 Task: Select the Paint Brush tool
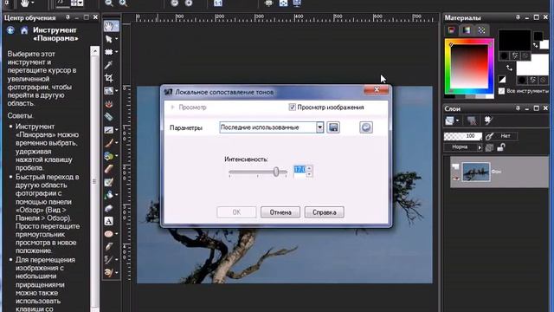tap(108, 143)
